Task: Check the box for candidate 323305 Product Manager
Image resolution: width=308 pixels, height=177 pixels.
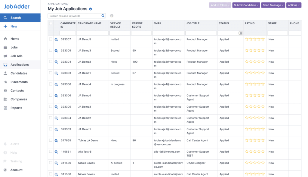Action: [51, 50]
